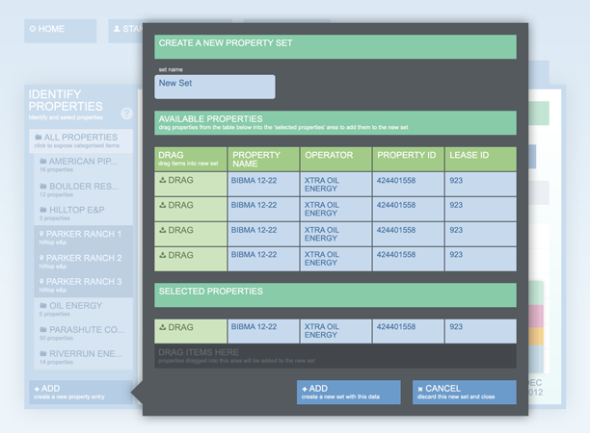Click the folder icon beside ALL PROPERTIES

click(x=38, y=137)
